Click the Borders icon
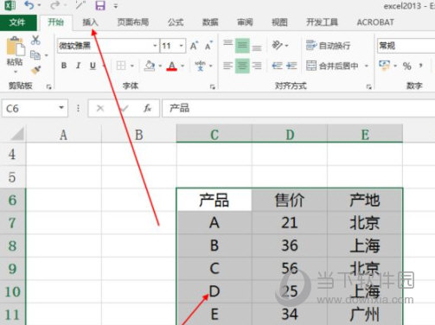 click(121, 66)
